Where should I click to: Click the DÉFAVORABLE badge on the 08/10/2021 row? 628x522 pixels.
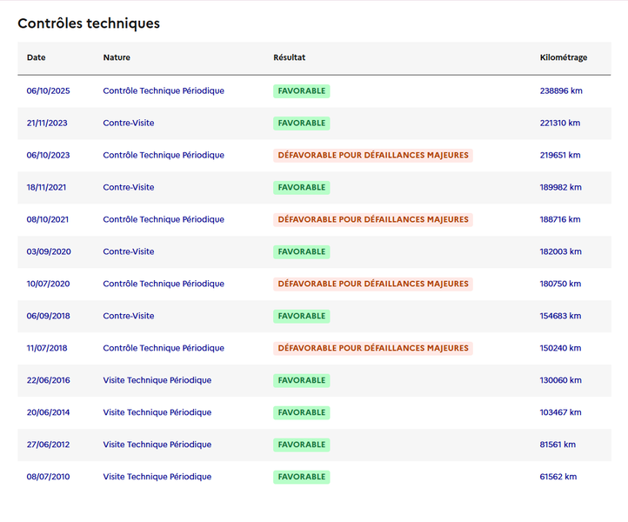click(373, 219)
